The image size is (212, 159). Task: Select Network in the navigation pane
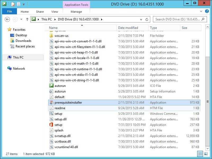(x=19, y=69)
